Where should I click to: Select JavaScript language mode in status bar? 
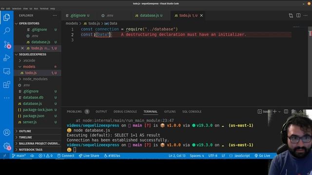click(239, 156)
